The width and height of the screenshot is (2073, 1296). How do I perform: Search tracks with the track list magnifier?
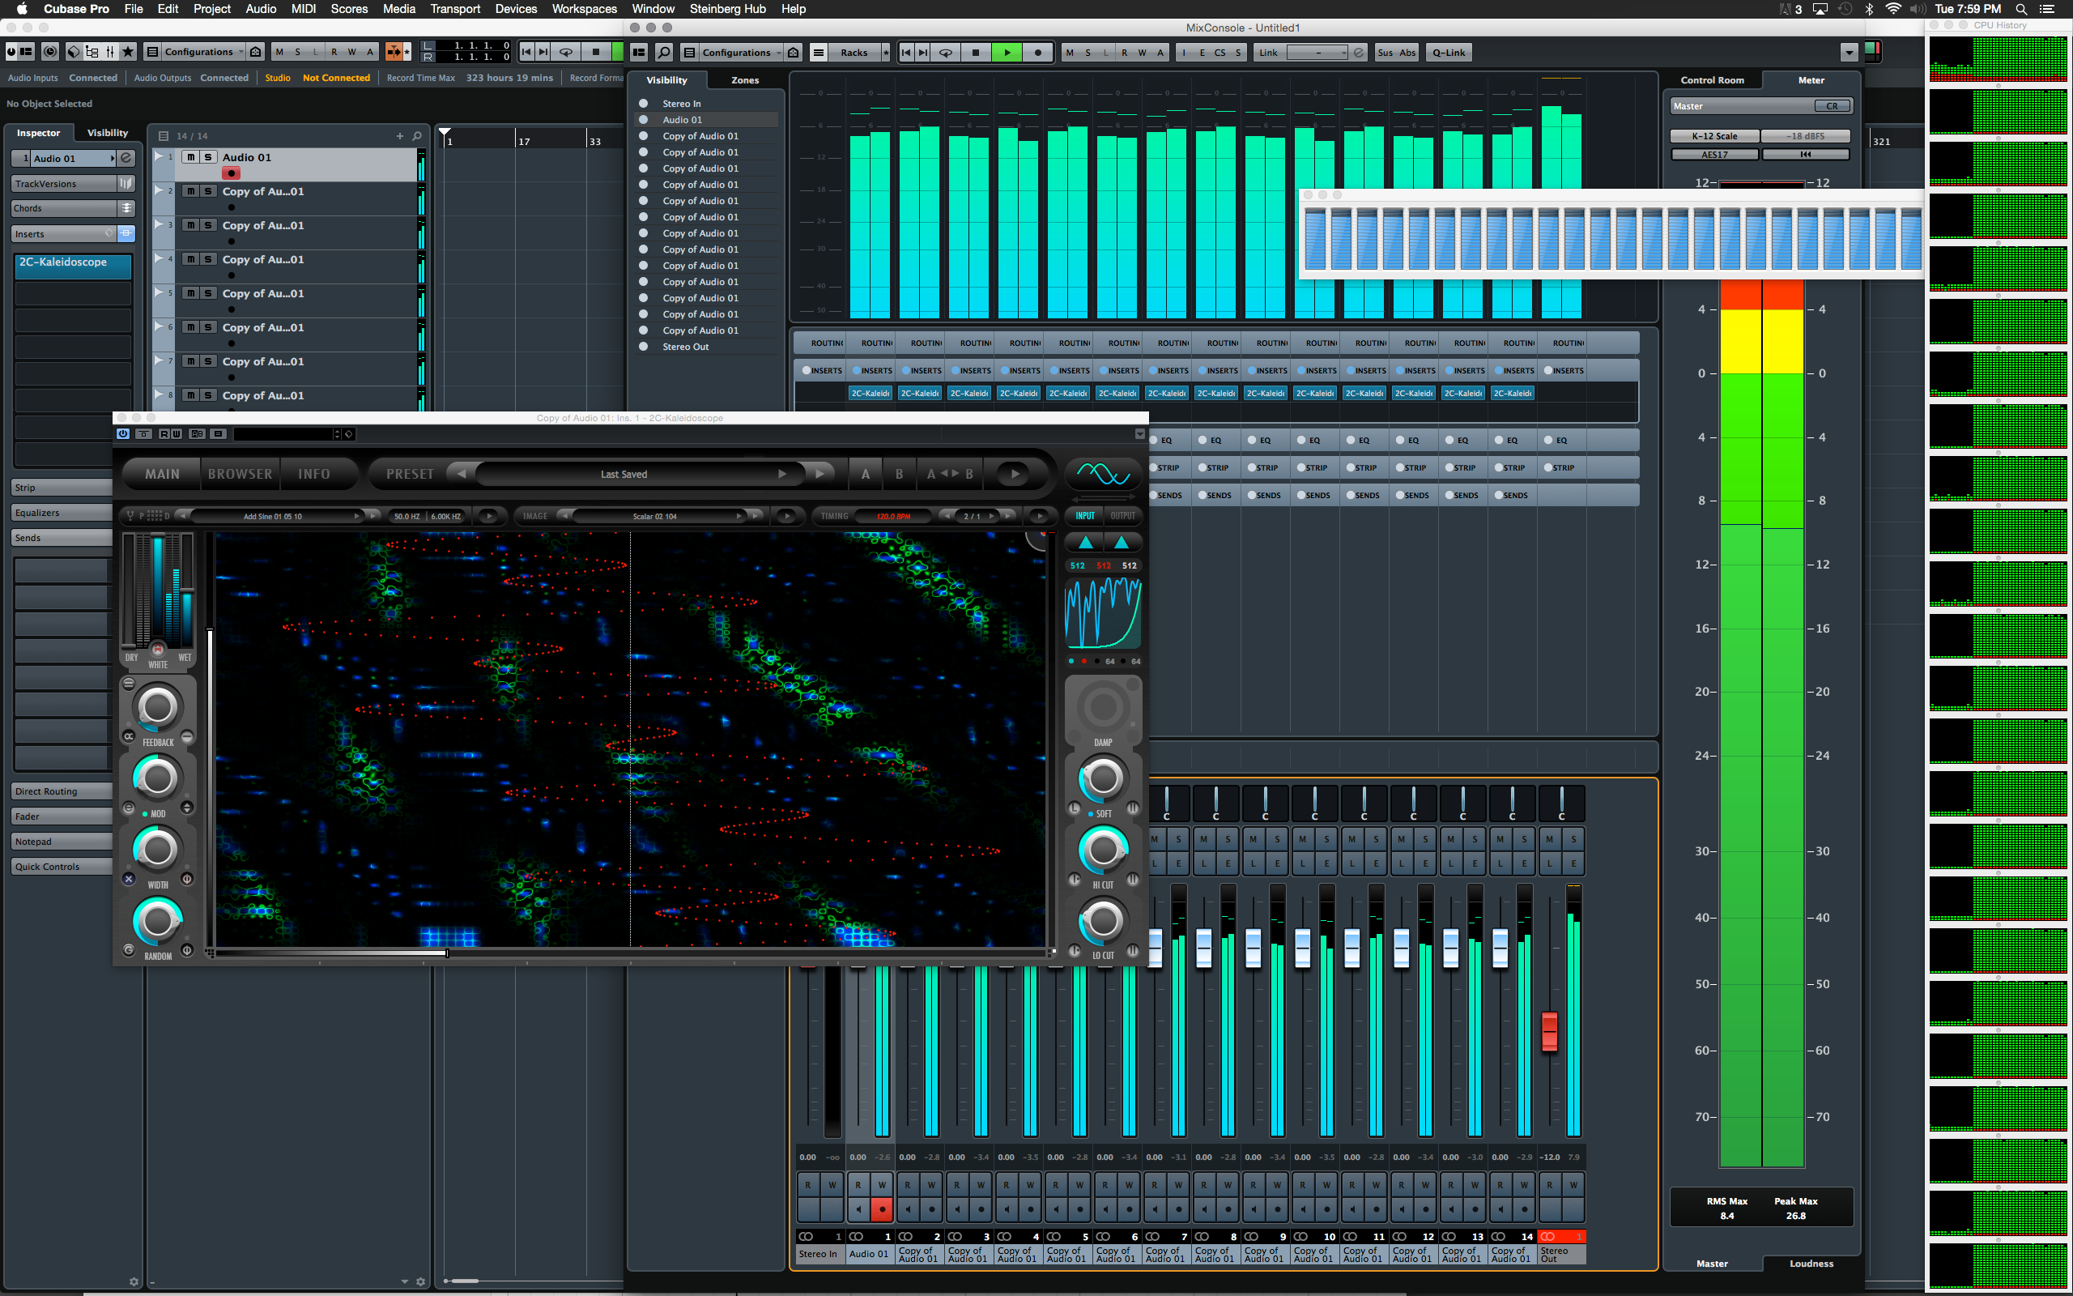[x=417, y=135]
